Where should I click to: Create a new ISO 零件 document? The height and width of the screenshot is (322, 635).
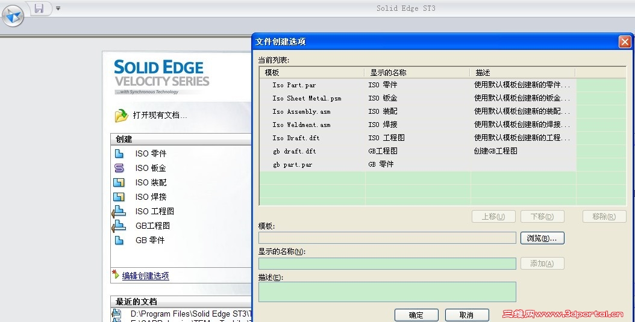point(151,153)
